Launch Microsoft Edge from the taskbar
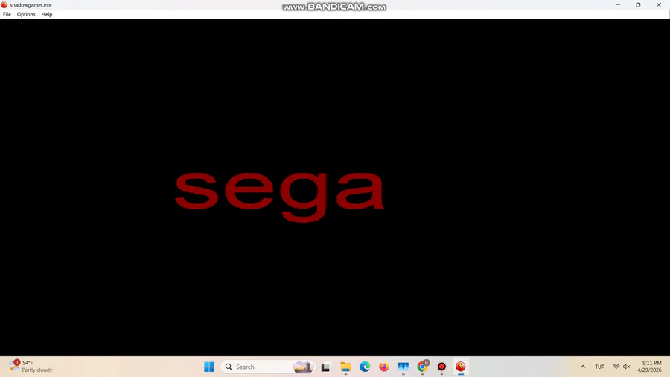The image size is (670, 377). click(365, 367)
